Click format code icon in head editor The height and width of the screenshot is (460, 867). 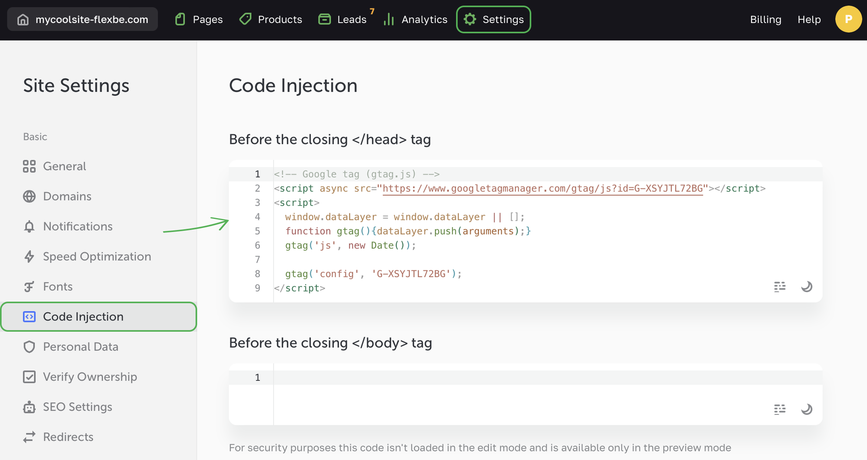[779, 287]
